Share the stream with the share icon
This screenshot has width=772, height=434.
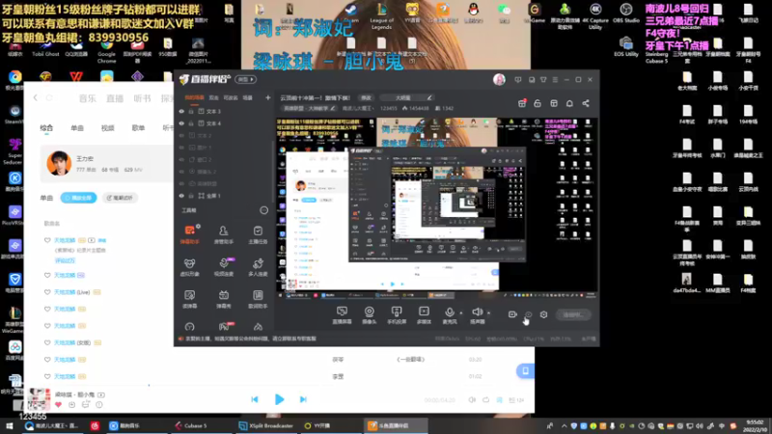(x=586, y=103)
